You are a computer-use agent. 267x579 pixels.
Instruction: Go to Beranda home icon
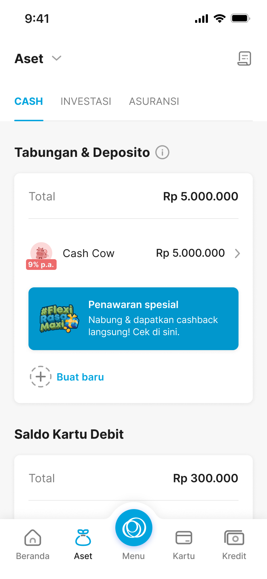pyautogui.click(x=33, y=538)
